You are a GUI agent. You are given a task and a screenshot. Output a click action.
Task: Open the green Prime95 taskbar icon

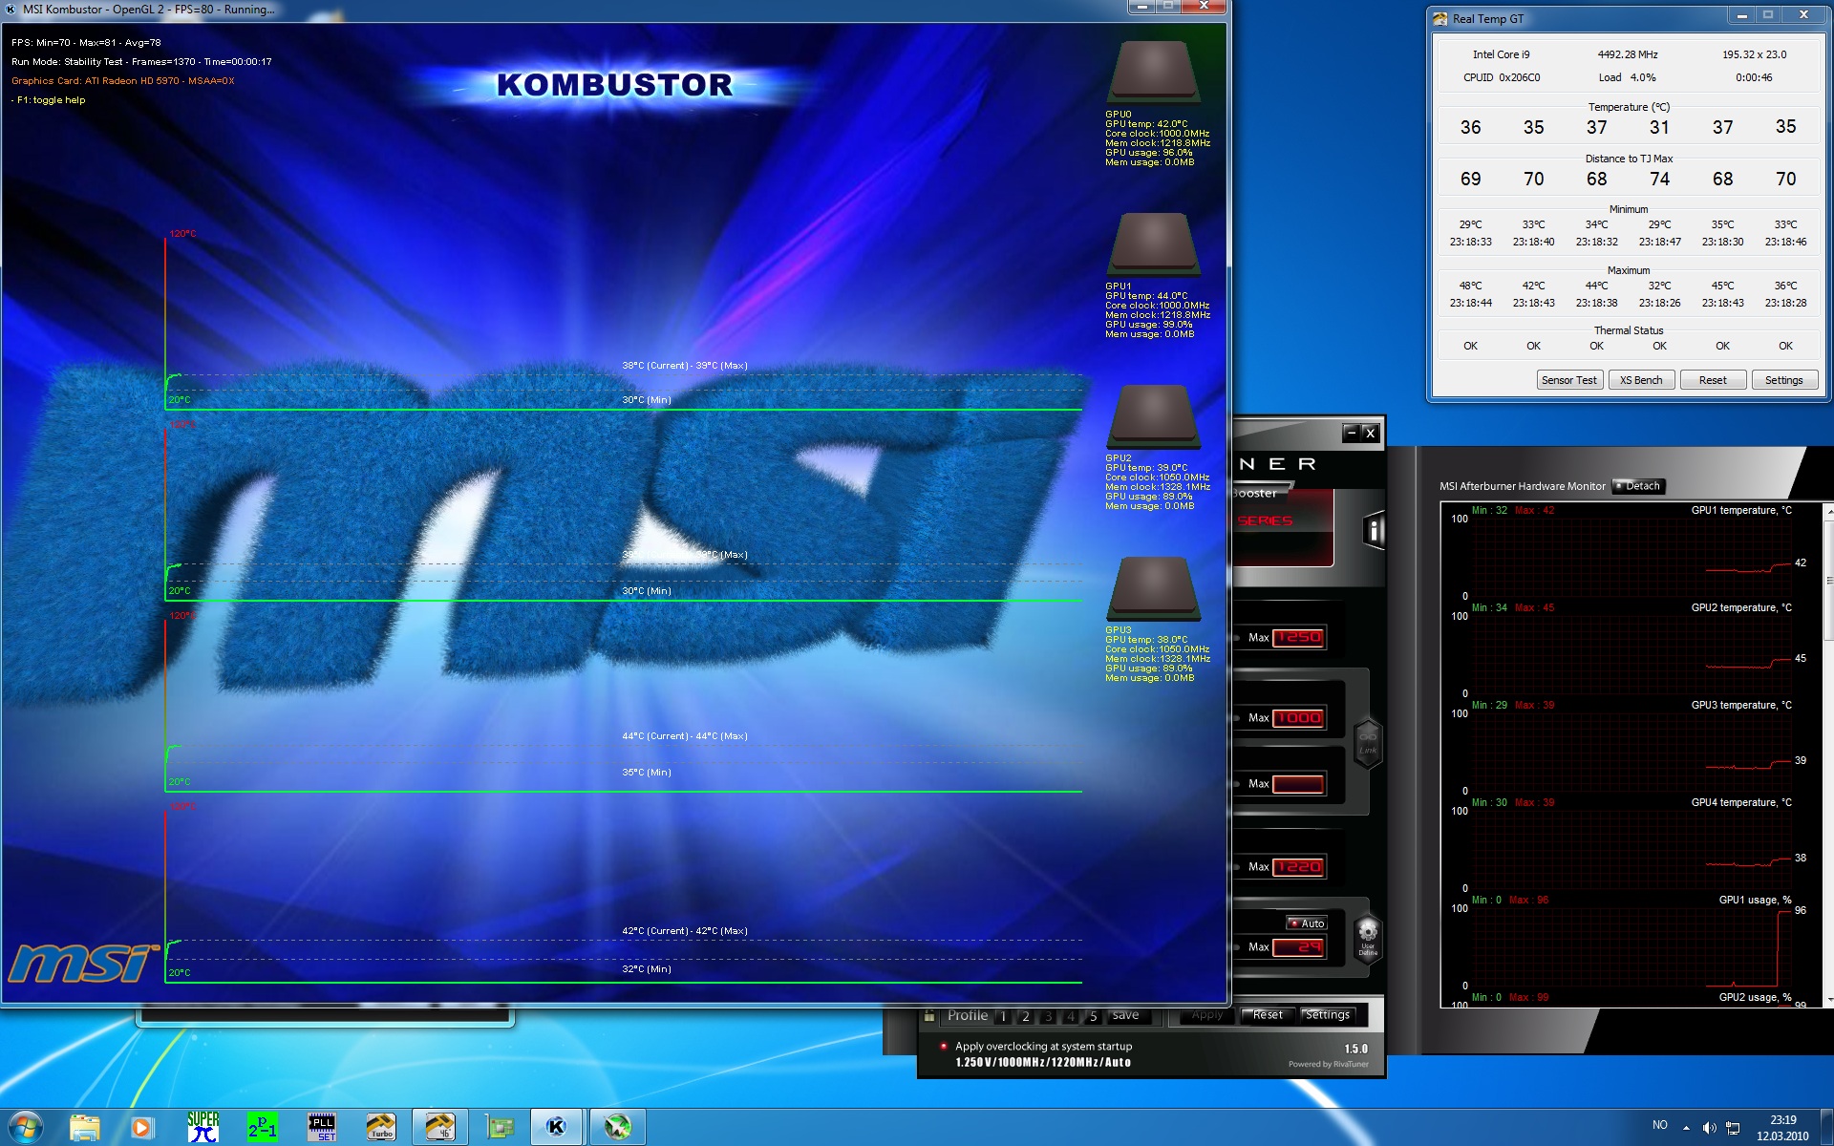263,1128
